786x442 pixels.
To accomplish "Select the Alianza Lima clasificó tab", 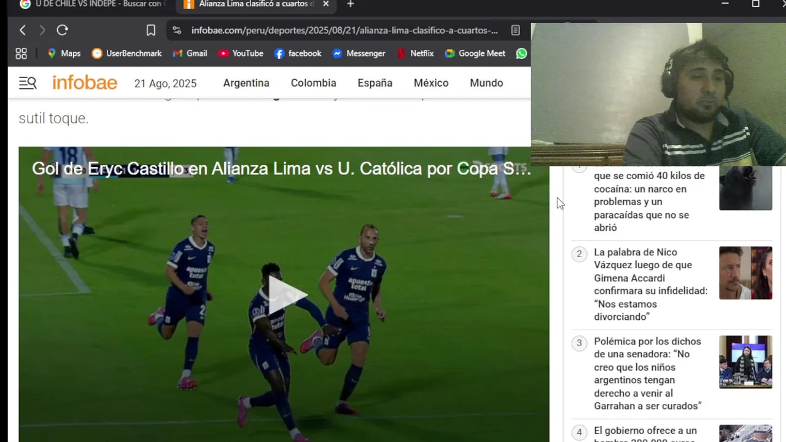I will [x=257, y=4].
